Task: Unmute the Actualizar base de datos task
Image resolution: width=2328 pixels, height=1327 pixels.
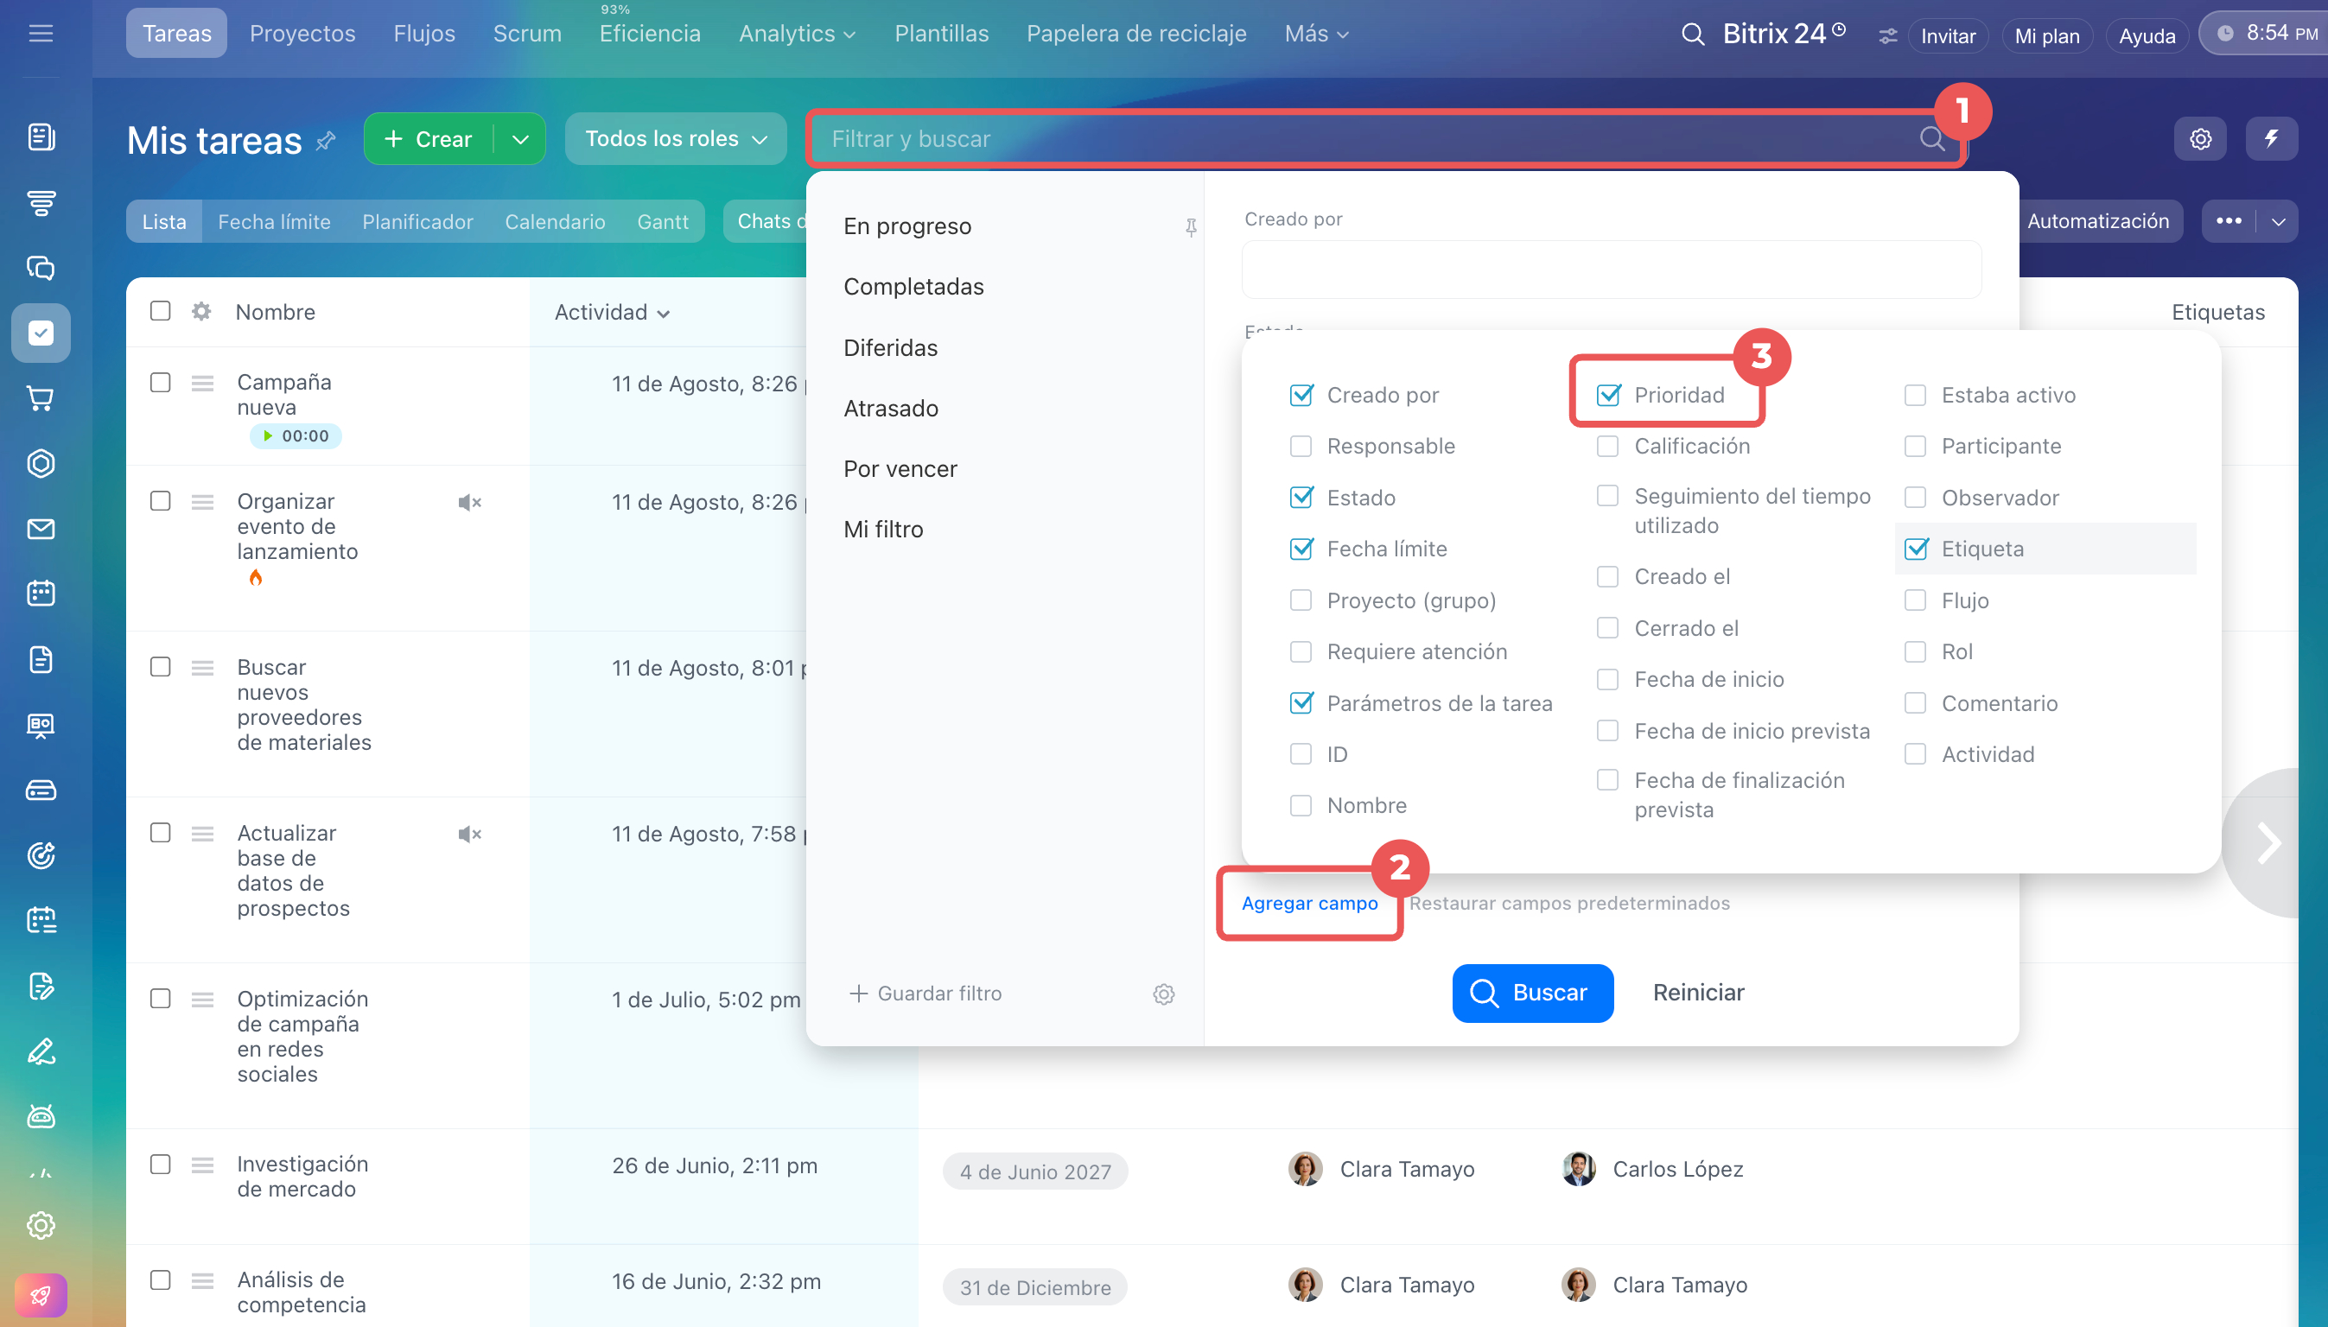Action: [x=469, y=834]
